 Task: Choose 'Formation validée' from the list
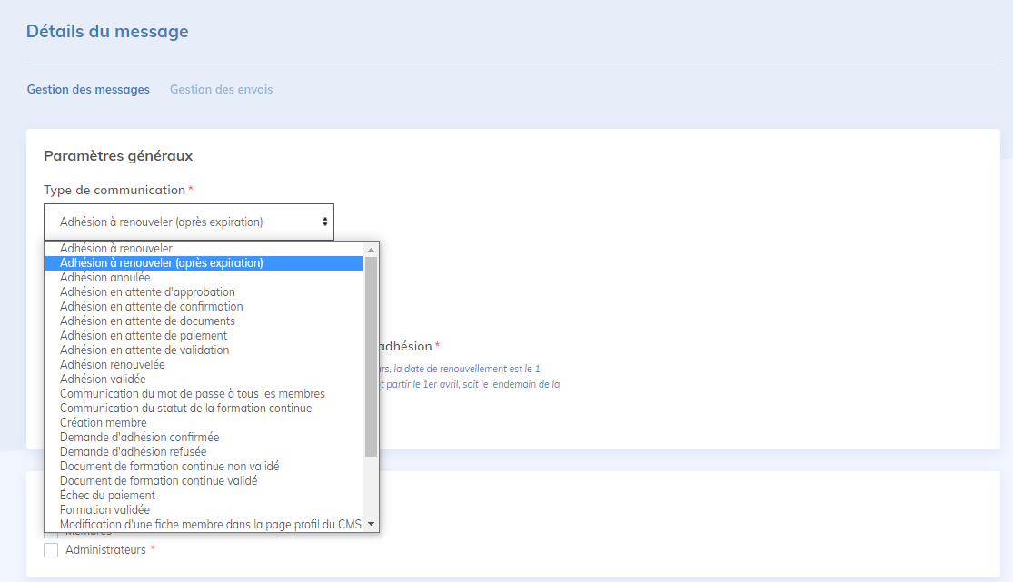[x=104, y=510]
